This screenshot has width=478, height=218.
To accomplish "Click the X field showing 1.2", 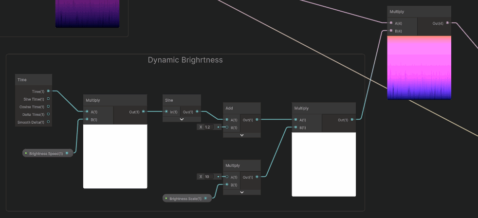I will (209, 127).
